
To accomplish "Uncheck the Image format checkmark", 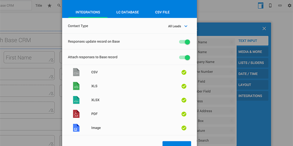I will coord(184,128).
